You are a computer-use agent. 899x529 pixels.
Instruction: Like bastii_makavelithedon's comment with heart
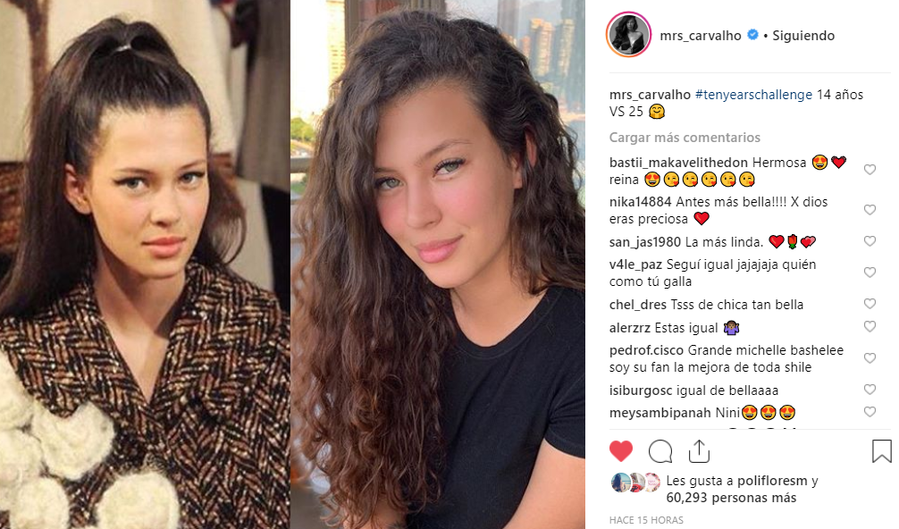pos(870,170)
